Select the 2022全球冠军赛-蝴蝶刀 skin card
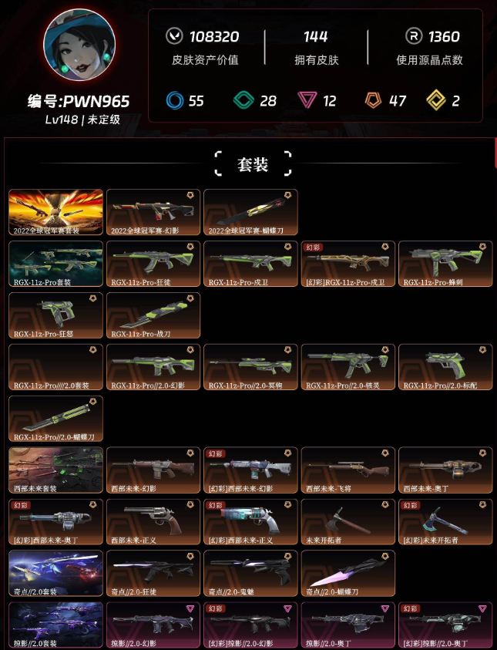The height and width of the screenshot is (650, 497). (x=250, y=212)
